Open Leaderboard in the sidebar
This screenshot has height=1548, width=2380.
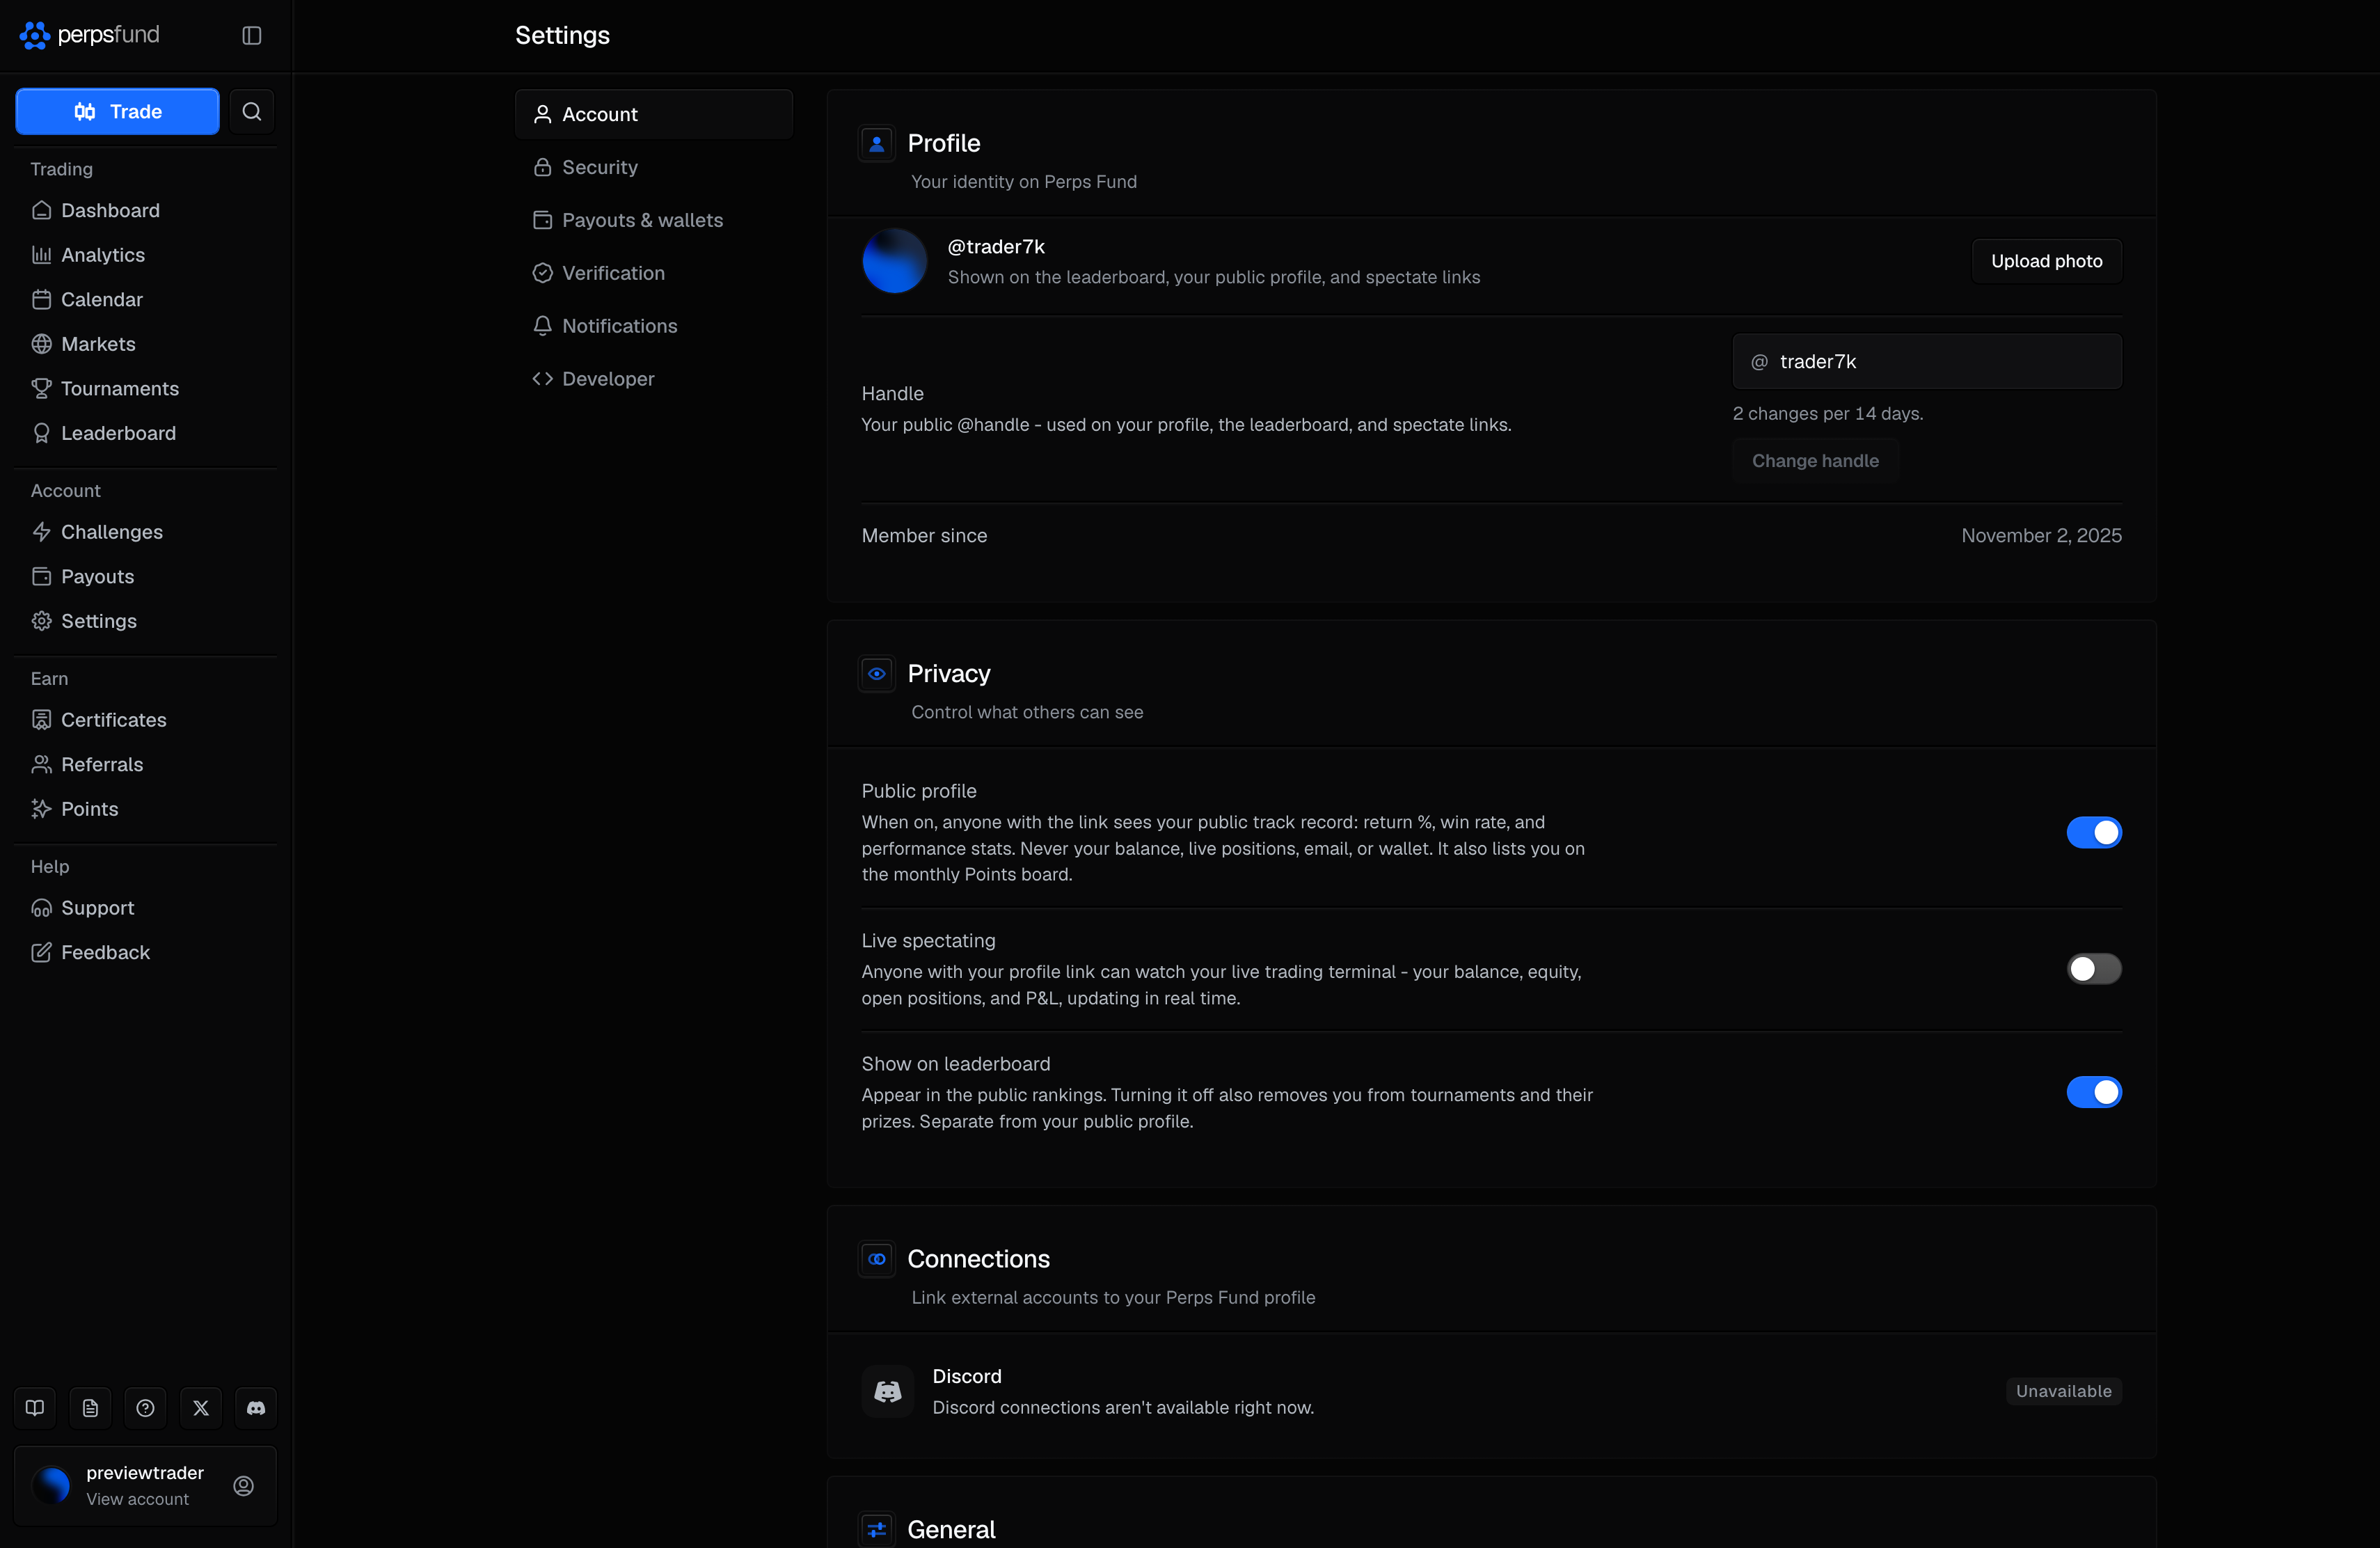(x=145, y=433)
